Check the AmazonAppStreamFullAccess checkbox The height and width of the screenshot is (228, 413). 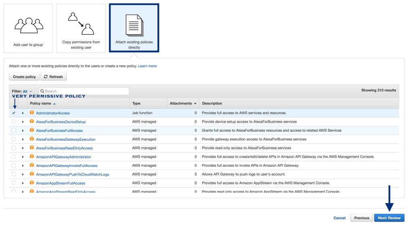pyautogui.click(x=14, y=183)
